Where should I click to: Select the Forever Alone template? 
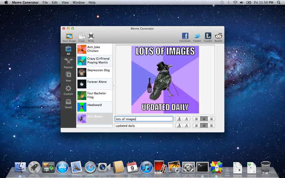94,84
